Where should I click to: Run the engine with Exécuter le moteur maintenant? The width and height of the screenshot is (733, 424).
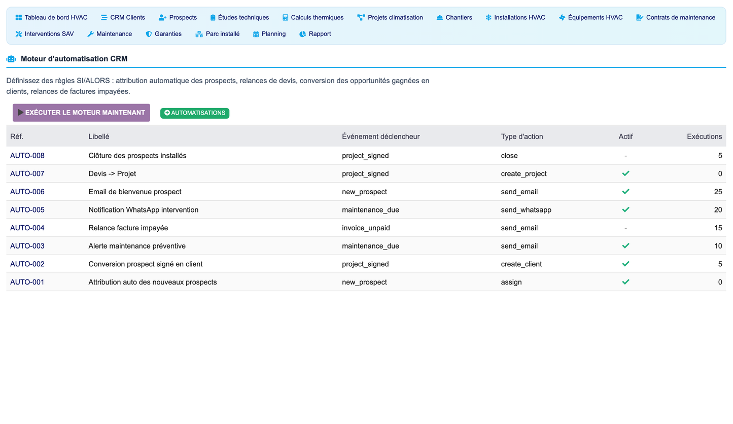[x=81, y=113]
